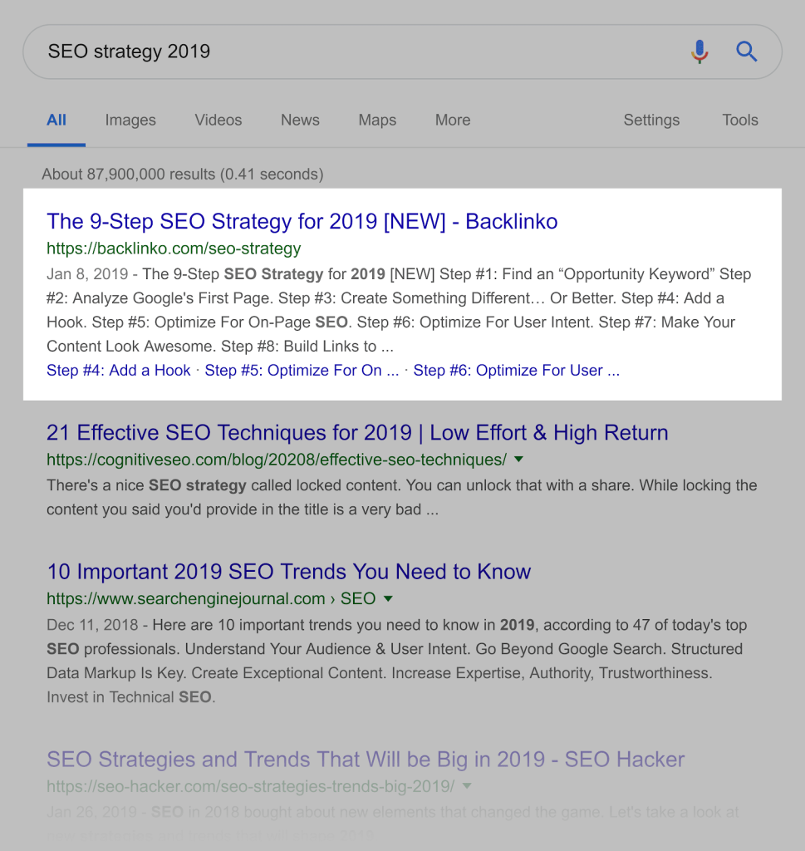Click the voice search microphone icon

coord(699,52)
